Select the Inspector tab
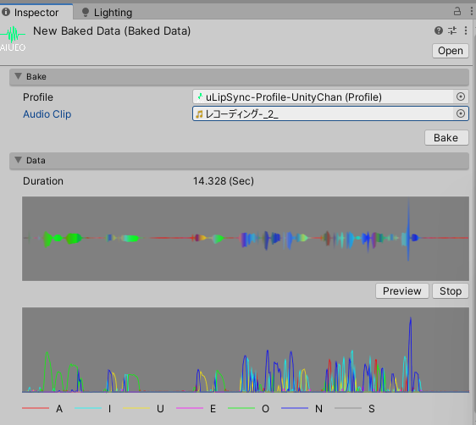 click(30, 13)
